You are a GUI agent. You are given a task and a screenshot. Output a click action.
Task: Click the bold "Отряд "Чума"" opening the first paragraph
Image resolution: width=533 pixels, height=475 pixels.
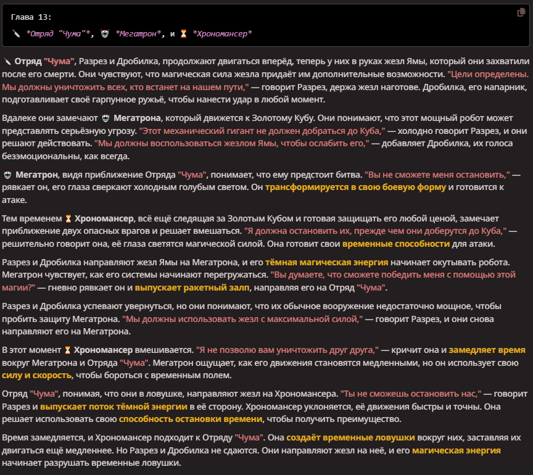click(44, 61)
